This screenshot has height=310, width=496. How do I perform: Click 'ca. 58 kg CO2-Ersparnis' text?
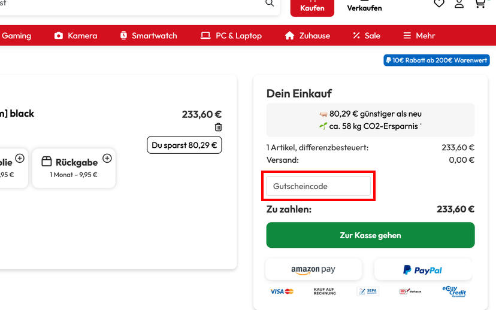coord(373,126)
